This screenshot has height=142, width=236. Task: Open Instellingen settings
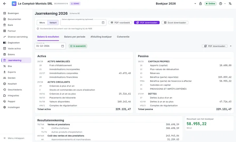[16, 107]
